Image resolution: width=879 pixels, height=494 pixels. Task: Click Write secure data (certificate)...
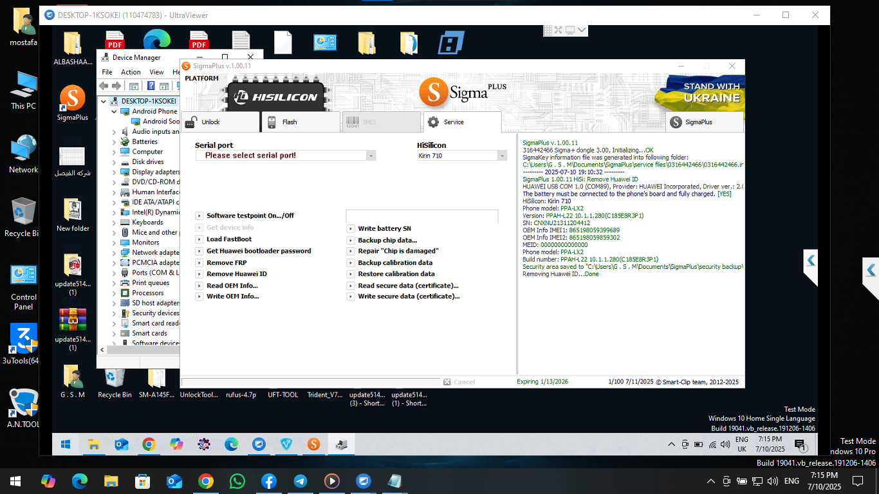coord(404,297)
